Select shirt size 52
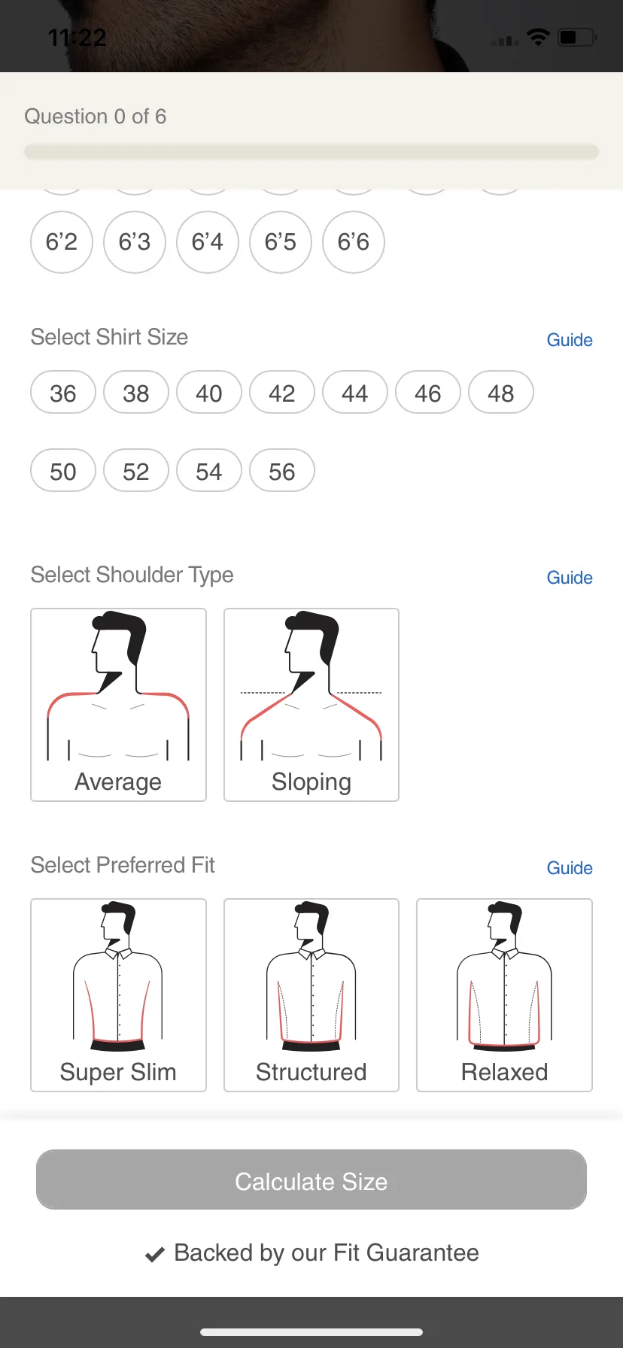Viewport: 623px width, 1348px height. pyautogui.click(x=136, y=471)
